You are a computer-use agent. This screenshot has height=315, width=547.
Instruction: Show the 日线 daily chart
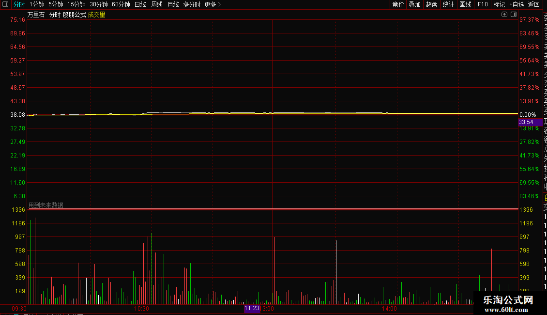(140, 4)
